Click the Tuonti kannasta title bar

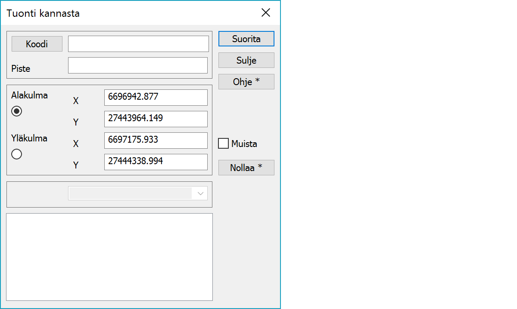[129, 13]
